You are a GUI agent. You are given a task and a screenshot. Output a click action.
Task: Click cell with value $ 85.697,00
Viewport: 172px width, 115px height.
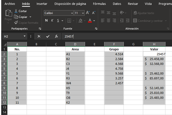(154, 78)
